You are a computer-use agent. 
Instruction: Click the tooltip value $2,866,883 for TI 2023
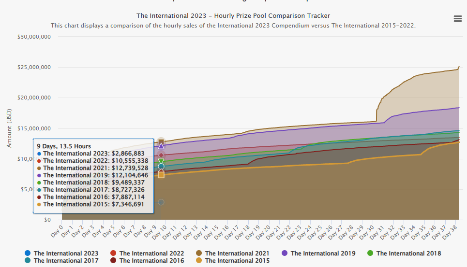pos(128,154)
